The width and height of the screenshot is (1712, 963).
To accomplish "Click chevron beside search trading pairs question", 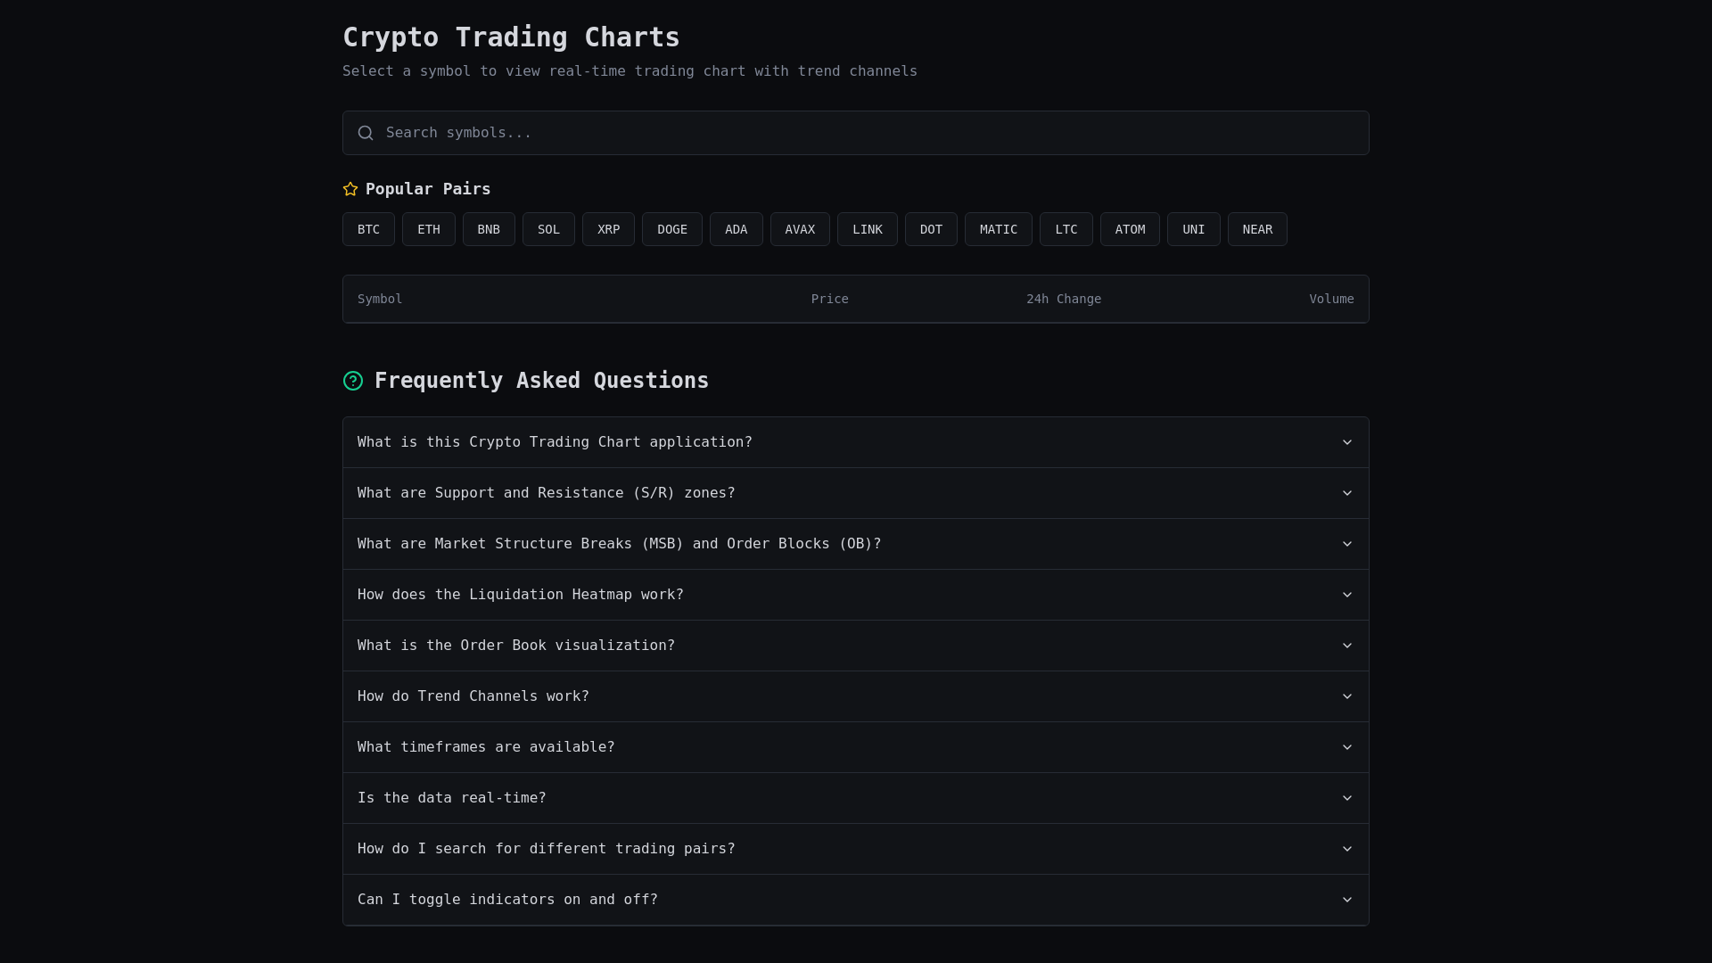I will [x=1347, y=849].
